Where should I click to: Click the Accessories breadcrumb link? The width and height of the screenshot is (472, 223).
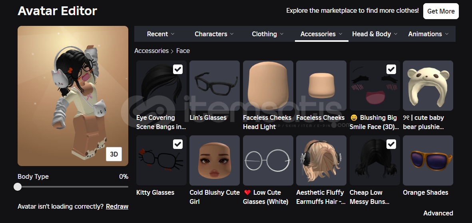pyautogui.click(x=151, y=51)
